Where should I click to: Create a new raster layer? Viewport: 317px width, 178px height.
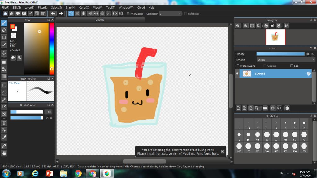coord(238,108)
